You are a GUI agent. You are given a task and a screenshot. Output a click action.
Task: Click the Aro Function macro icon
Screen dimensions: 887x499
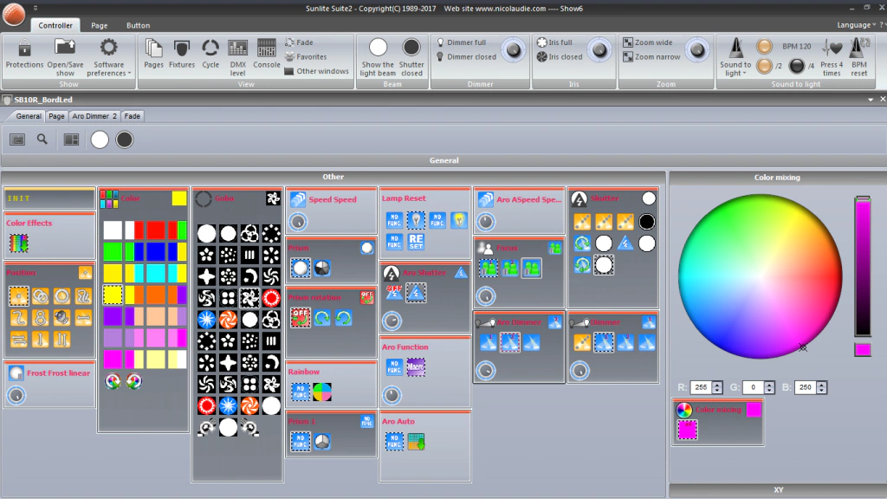click(x=416, y=367)
